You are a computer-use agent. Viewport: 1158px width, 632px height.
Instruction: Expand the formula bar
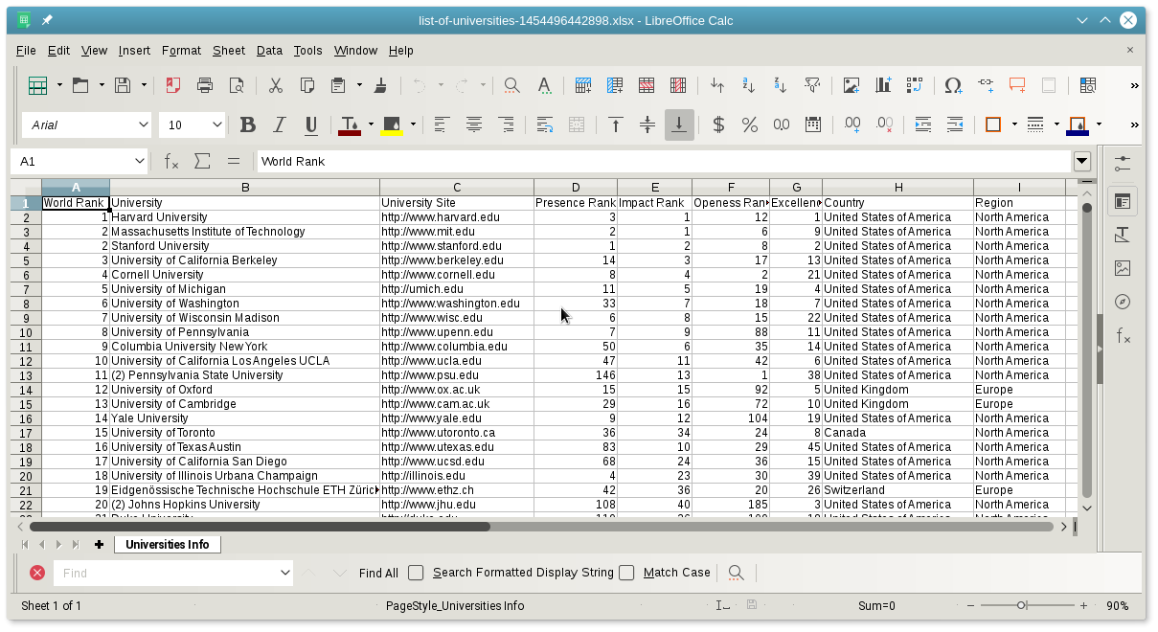1082,161
